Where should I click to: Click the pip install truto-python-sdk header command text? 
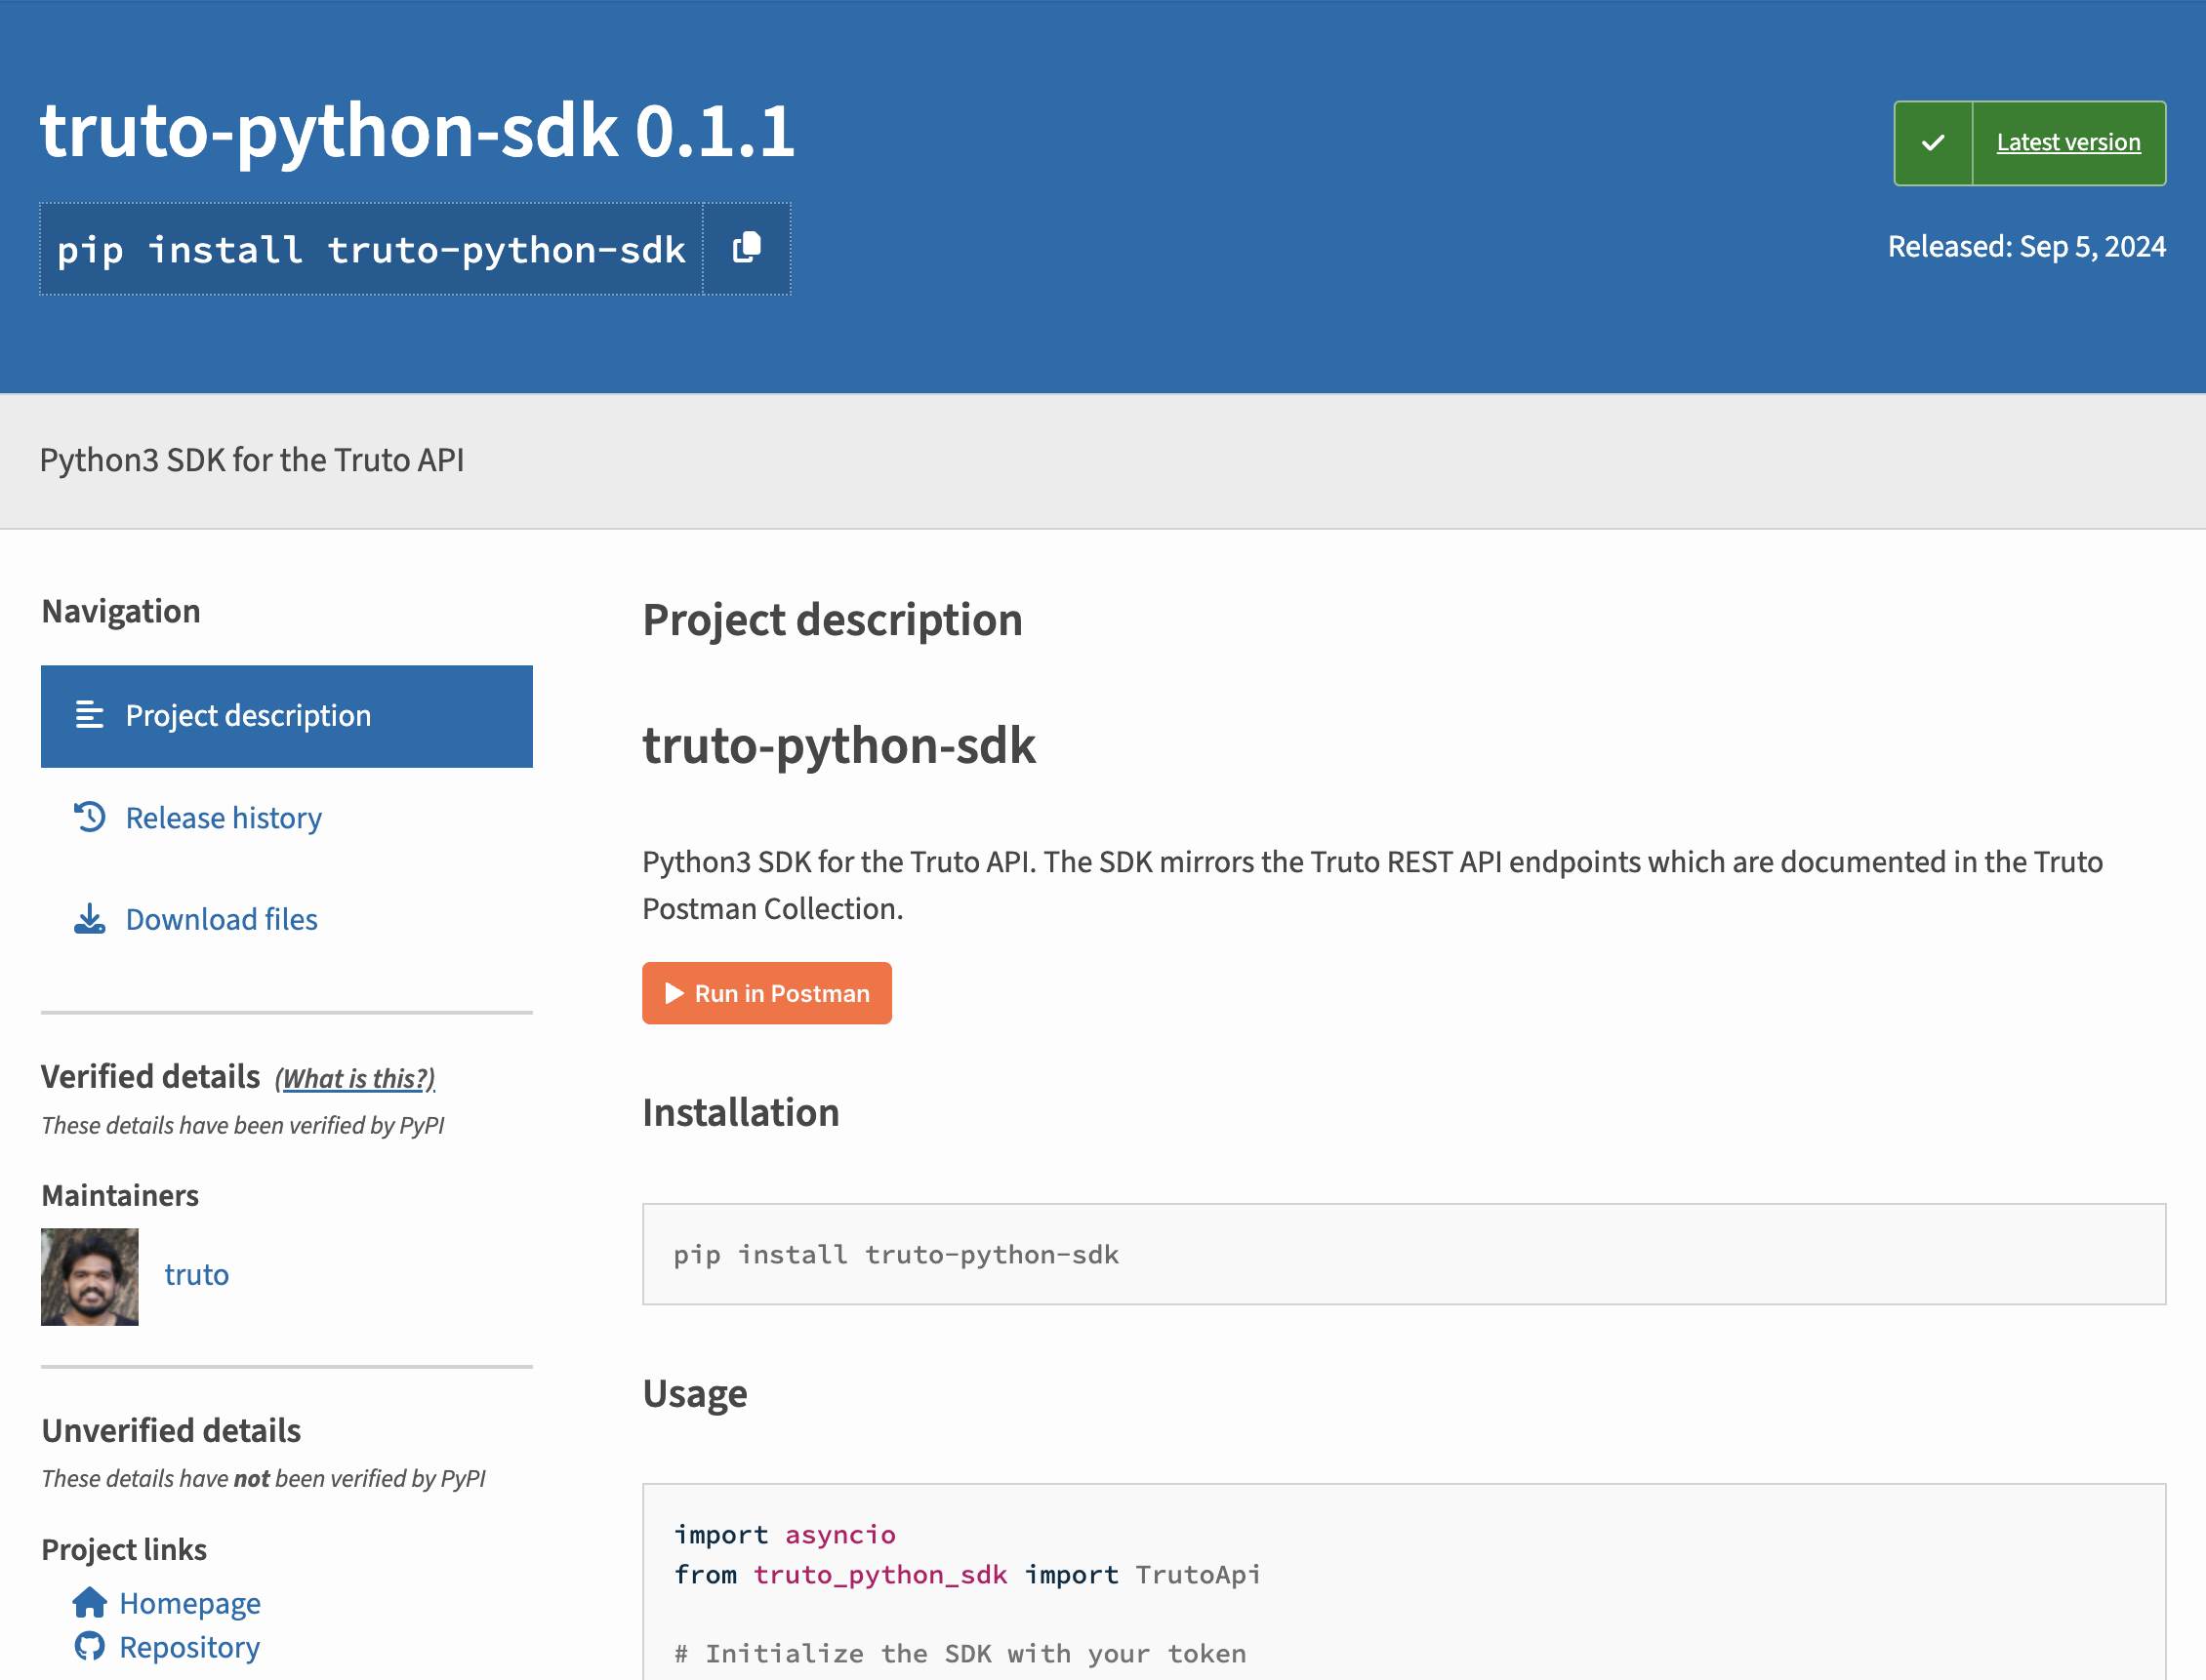371,249
